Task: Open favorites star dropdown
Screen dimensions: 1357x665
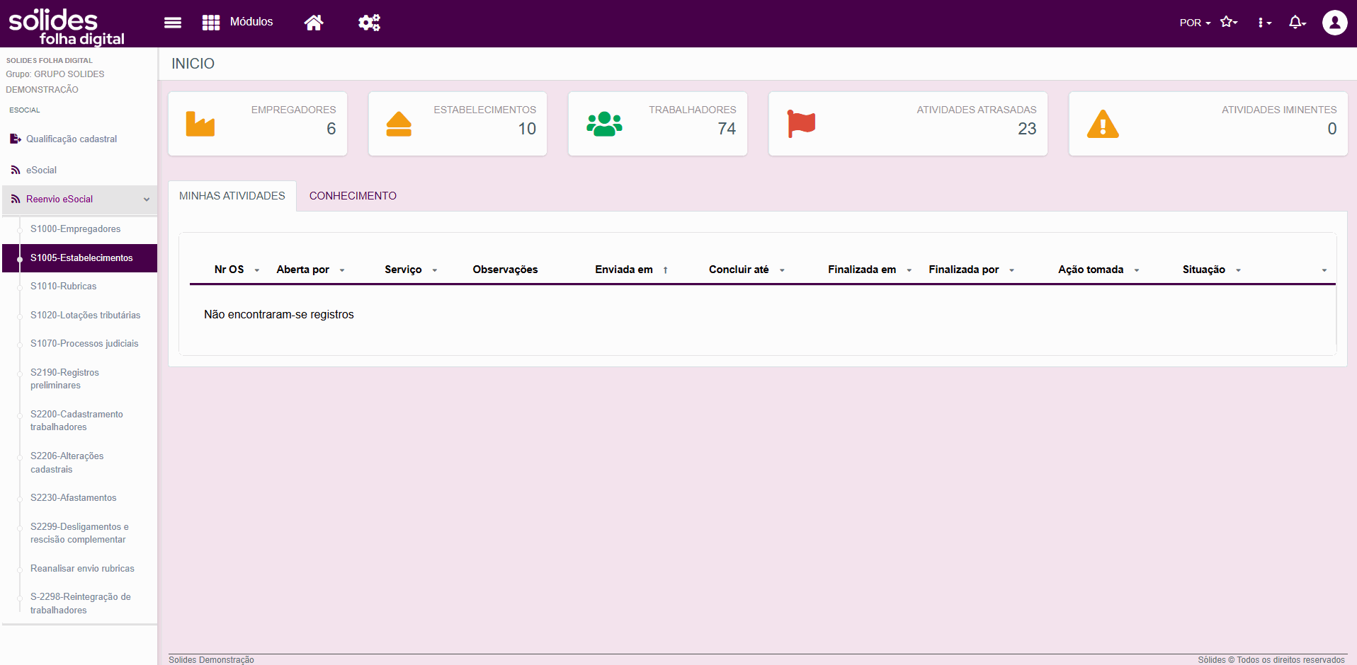Action: (1229, 23)
